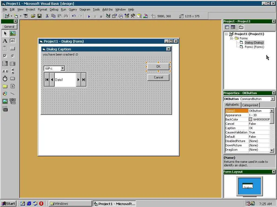This screenshot has width=277, height=207.
Task: Save the project with the disk icon
Action: pos(39,16)
